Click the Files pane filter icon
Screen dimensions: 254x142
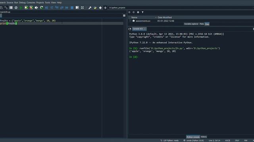tap(142, 12)
